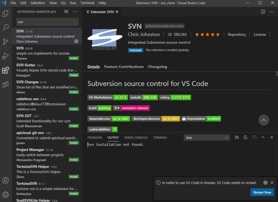Viewport: 278px width, 202px height.
Task: Open the Search view in activity bar
Action: (x=6, y=28)
